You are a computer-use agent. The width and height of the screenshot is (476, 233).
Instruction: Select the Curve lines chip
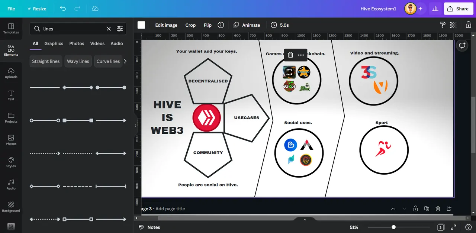pos(108,61)
